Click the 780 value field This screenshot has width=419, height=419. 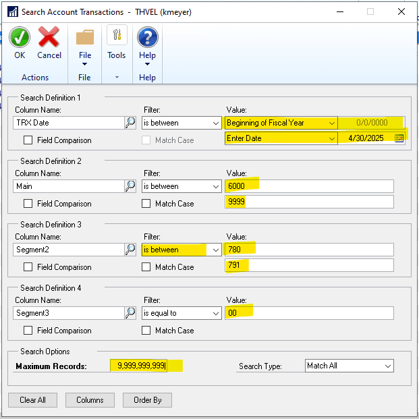309,250
